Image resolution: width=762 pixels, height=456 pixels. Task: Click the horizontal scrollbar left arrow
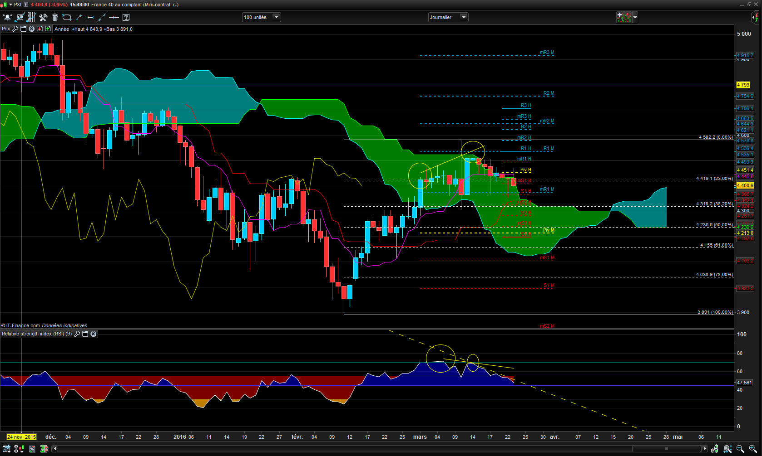[x=55, y=449]
